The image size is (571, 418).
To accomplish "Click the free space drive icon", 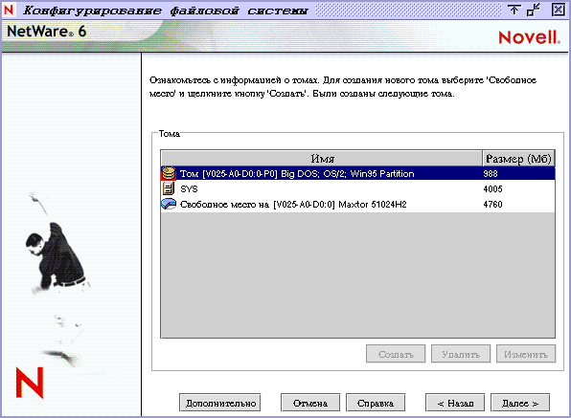I will tap(169, 204).
